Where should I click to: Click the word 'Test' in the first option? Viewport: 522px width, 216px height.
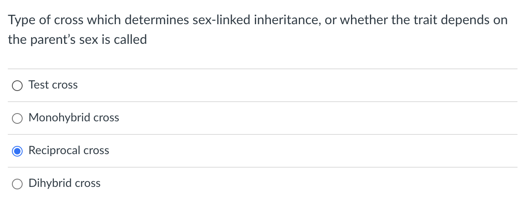pyautogui.click(x=39, y=85)
